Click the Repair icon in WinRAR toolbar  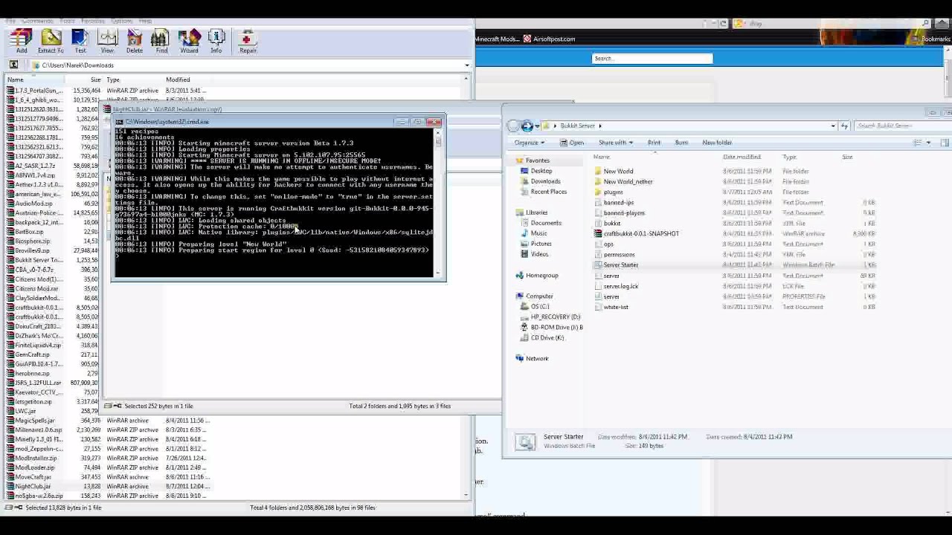248,42
